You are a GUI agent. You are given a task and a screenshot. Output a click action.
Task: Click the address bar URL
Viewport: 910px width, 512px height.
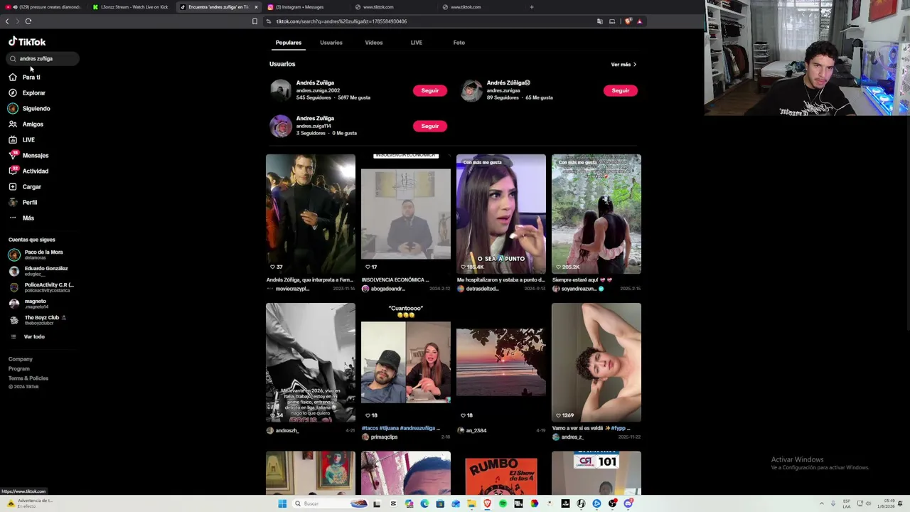coord(341,21)
